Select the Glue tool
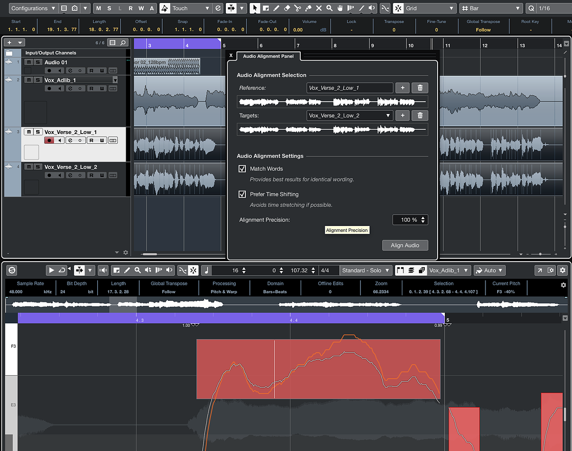Image resolution: width=572 pixels, height=451 pixels. [308, 8]
